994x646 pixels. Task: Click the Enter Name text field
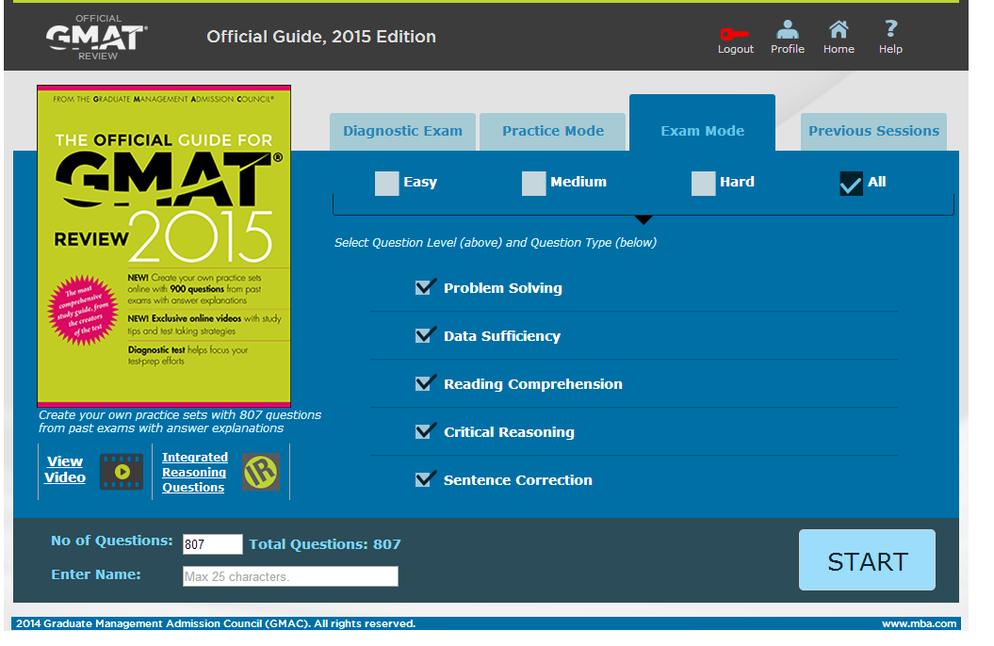point(290,576)
